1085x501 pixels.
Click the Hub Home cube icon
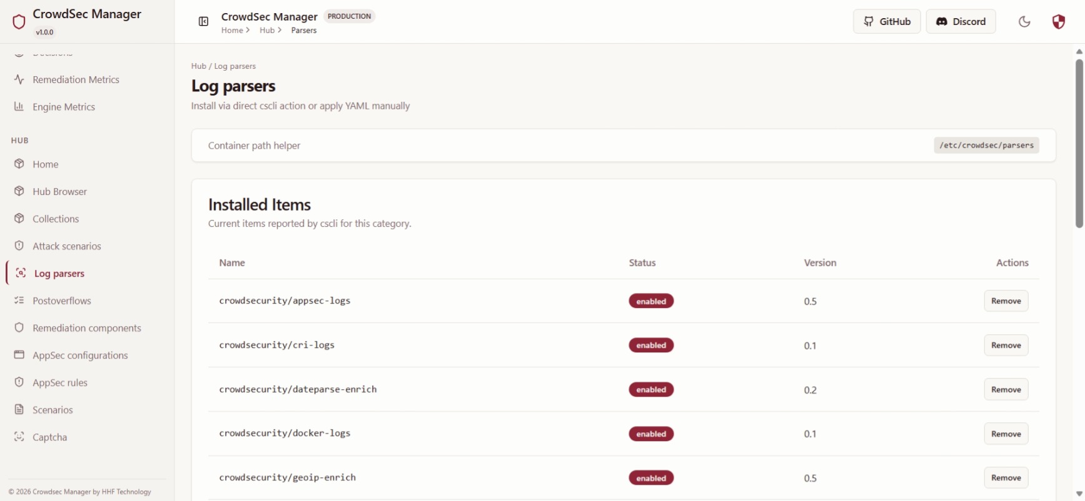19,164
